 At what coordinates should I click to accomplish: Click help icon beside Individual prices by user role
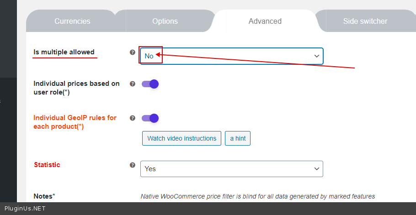tap(133, 84)
